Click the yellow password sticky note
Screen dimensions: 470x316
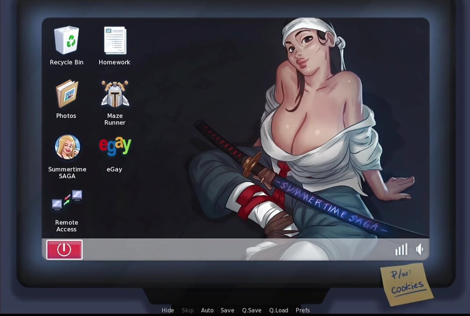click(407, 284)
